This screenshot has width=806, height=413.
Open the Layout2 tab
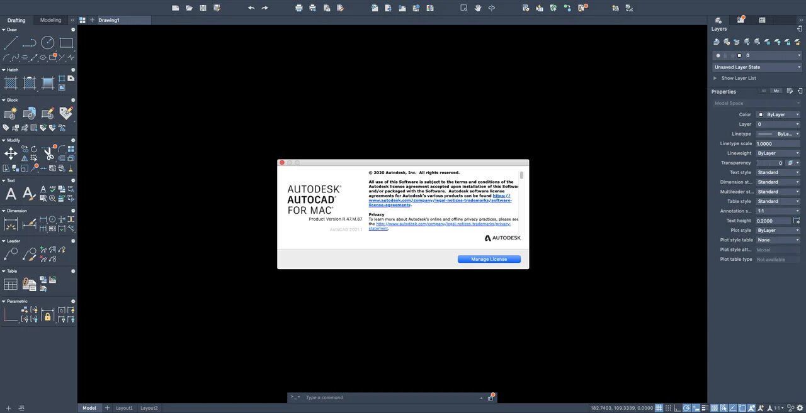click(149, 408)
